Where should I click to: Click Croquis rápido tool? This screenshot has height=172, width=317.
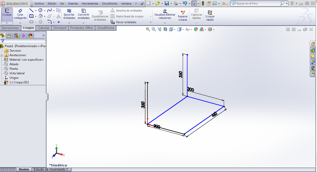pyautogui.click(x=210, y=16)
